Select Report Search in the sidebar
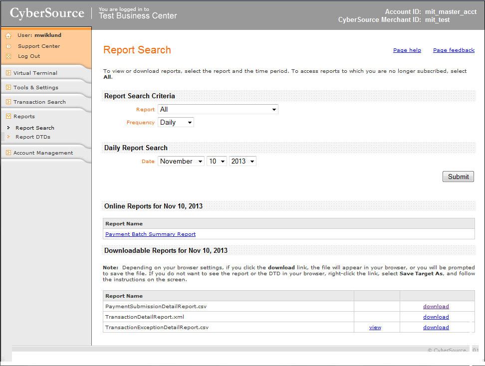Screen dimensions: 485x366 [35, 128]
